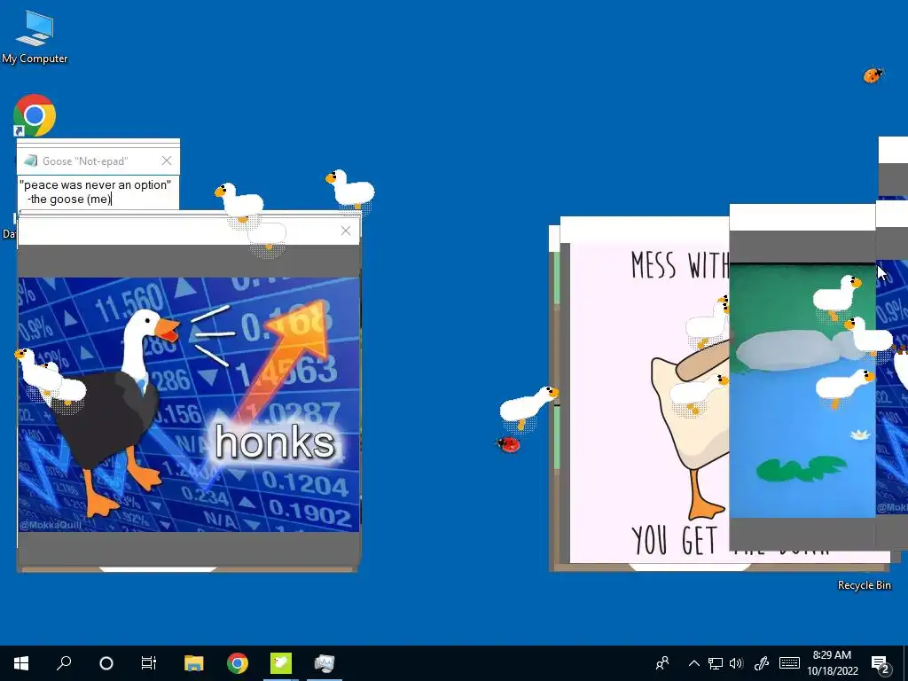Show hidden system tray icons
The height and width of the screenshot is (681, 908).
tap(693, 663)
